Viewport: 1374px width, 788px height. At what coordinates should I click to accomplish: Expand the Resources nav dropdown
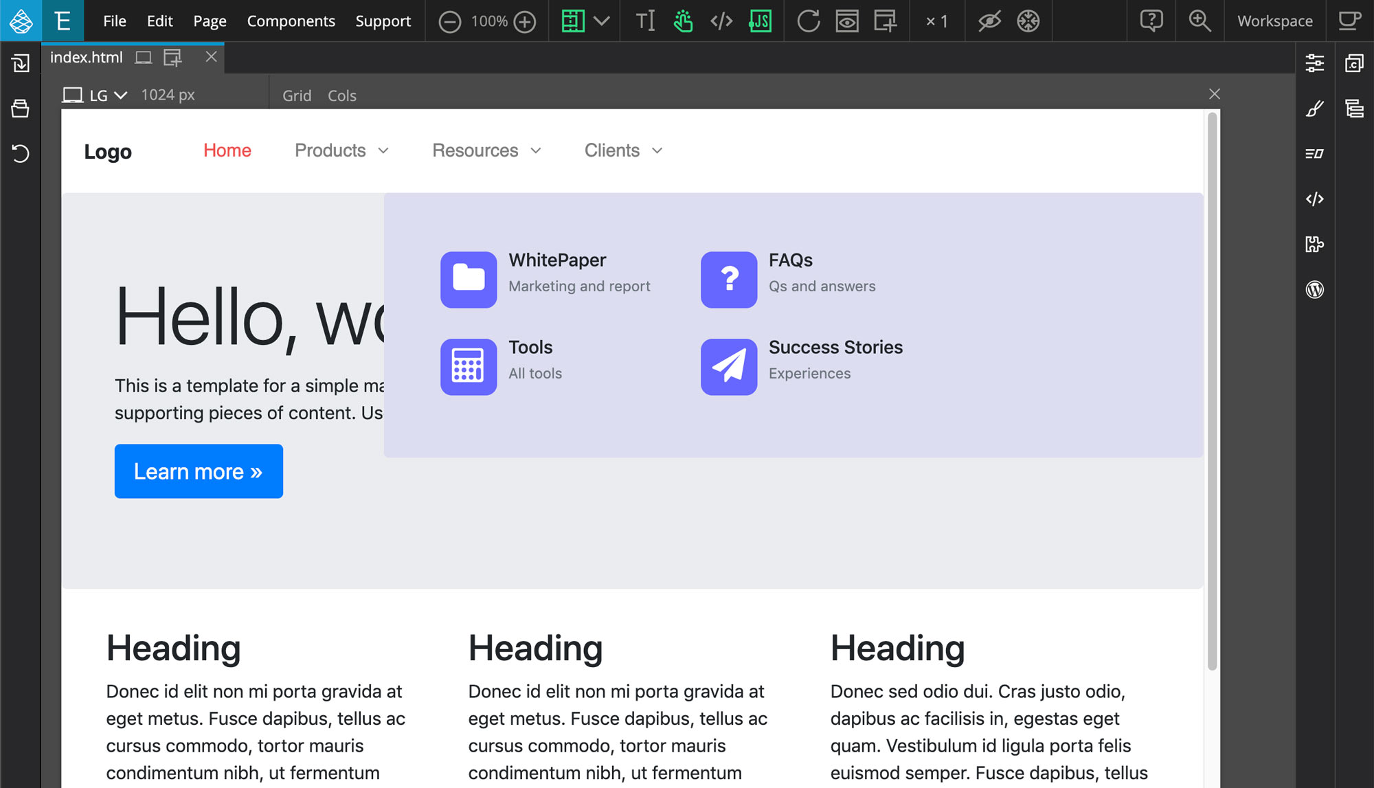coord(486,150)
